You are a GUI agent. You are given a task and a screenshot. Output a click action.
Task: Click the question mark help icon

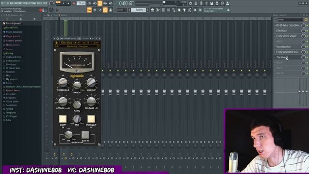(206, 3)
